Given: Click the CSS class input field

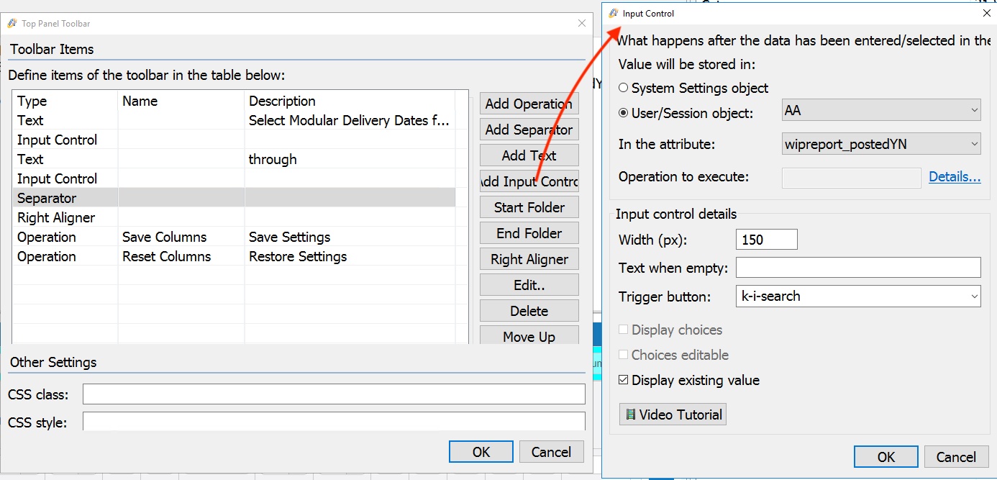Looking at the screenshot, I should pyautogui.click(x=334, y=394).
